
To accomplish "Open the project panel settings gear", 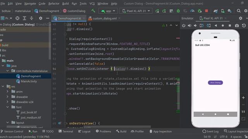I will 40,18.
